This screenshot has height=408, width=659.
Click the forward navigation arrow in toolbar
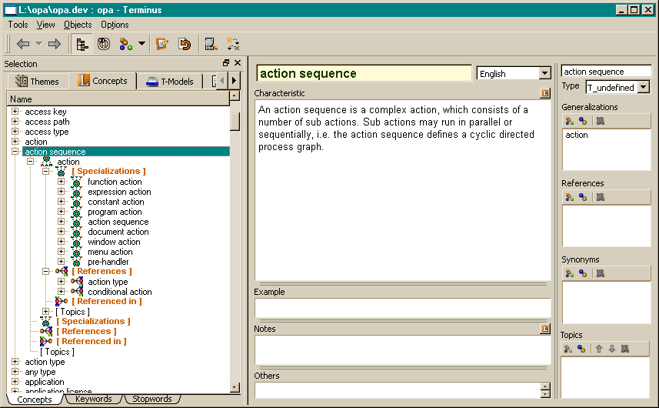[54, 44]
